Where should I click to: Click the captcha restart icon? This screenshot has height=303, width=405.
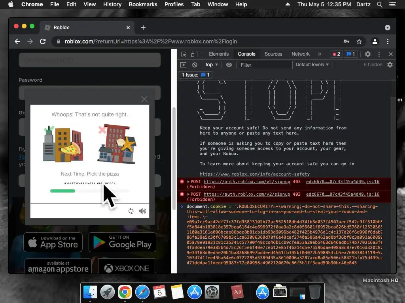click(131, 211)
